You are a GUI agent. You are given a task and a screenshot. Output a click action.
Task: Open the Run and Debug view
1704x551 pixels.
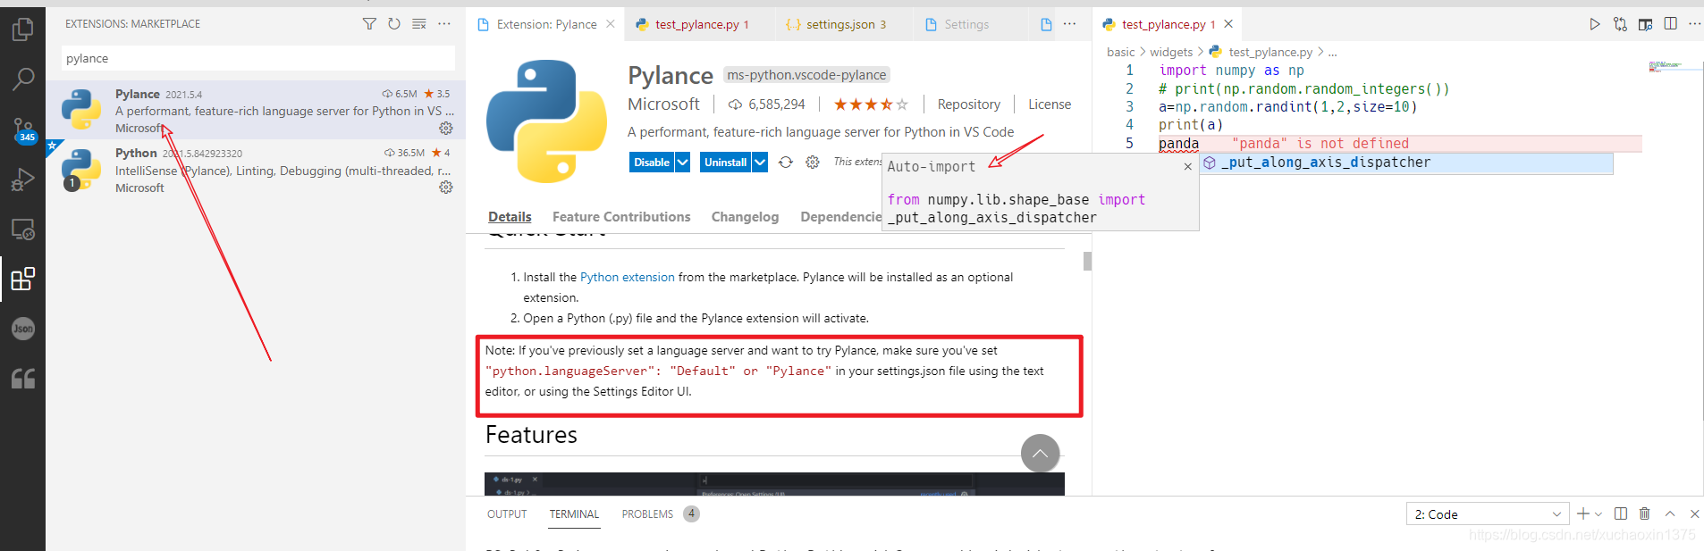pyautogui.click(x=22, y=179)
